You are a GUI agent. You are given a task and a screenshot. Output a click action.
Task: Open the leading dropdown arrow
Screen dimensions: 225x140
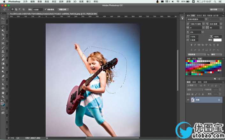pos(221,24)
